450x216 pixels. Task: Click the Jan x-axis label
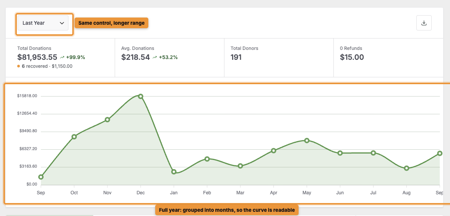click(174, 193)
